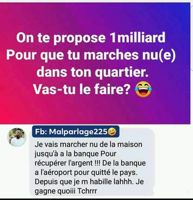Click comment line "Je vais marcher nu de la maison"
Image resolution: width=193 pixels, height=200 pixels.
tap(88, 145)
